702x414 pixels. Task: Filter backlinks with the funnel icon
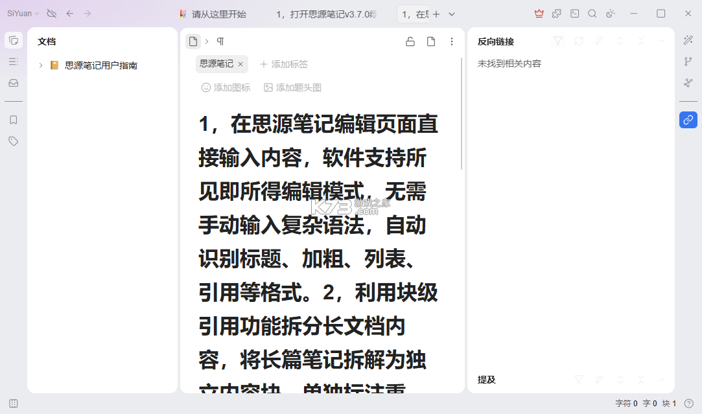coord(558,41)
